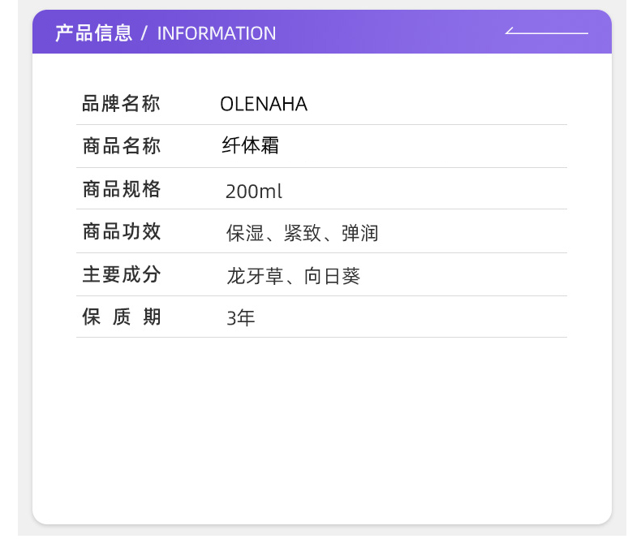The height and width of the screenshot is (543, 641).
Task: Select the 商品名称 label
Action: (x=122, y=146)
